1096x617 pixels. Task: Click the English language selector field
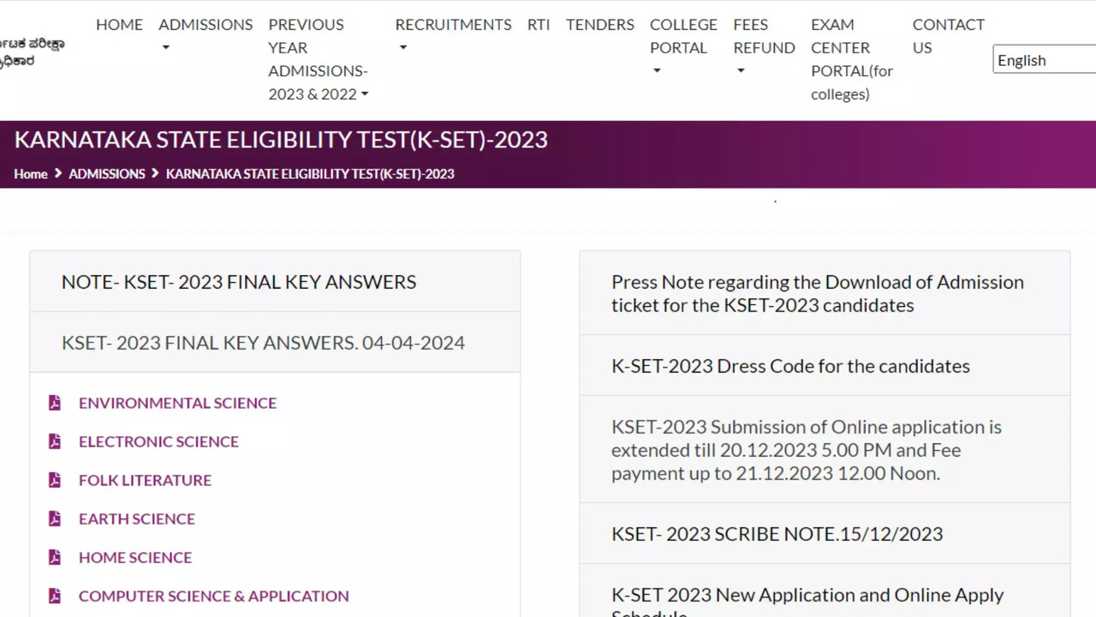1040,59
